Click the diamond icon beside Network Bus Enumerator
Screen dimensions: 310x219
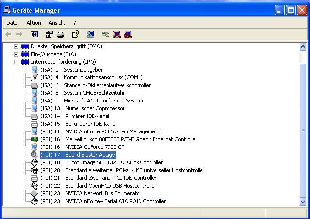click(34, 193)
